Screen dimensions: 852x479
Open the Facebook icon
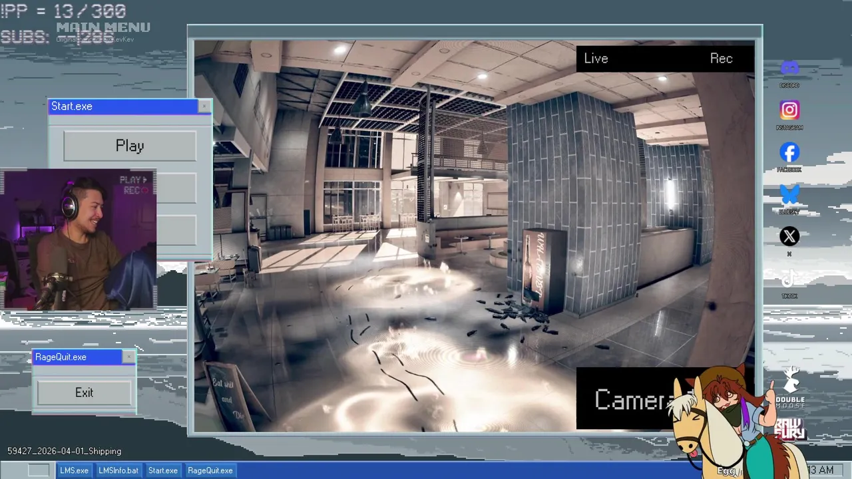tap(789, 152)
